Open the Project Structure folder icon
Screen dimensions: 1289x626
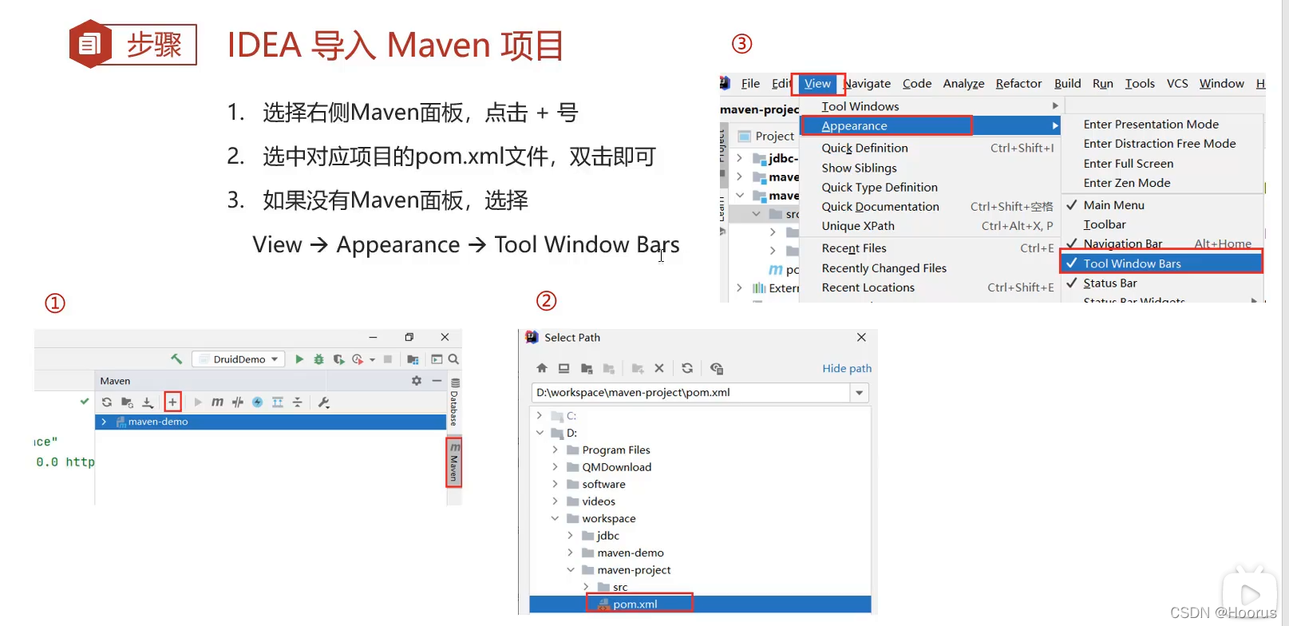click(x=413, y=359)
